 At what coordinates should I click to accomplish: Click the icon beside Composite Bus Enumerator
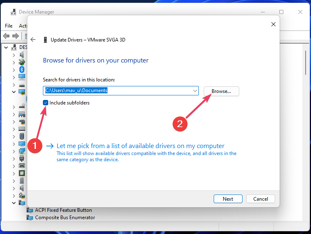(x=30, y=218)
